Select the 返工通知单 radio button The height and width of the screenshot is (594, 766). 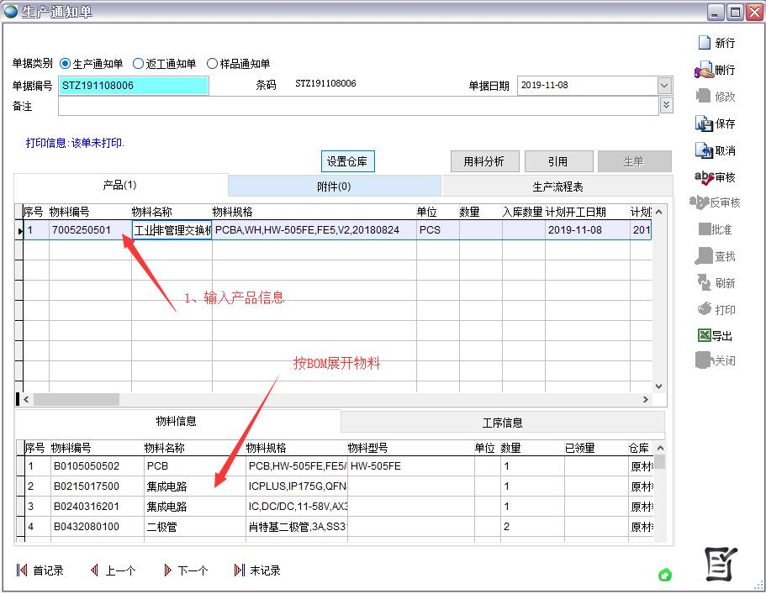[138, 64]
